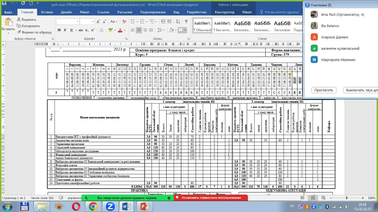Select the Обычный style thumbnail
Screen dimensions: 378x212
tap(202, 25)
